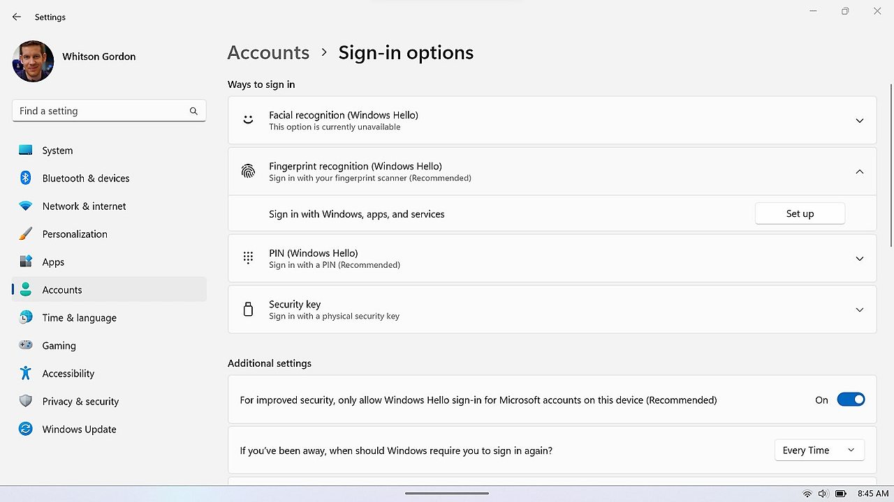Click the Network wifi icon in sidebar
Viewport: 894px width, 502px height.
coord(26,206)
